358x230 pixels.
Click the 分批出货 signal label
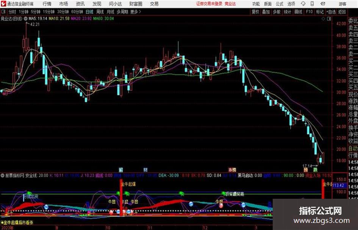[x=31, y=196]
